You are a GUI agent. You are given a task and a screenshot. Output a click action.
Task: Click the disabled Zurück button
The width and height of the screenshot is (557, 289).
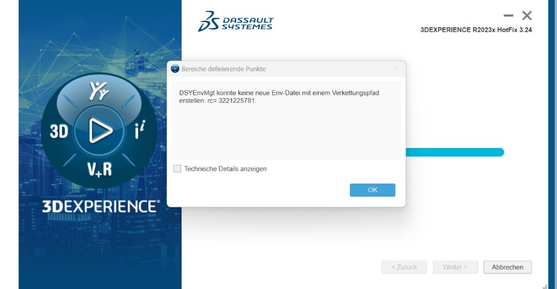[x=404, y=267]
